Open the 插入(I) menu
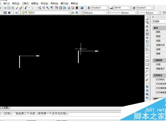This screenshot has height=121, width=166. click(7, 3)
